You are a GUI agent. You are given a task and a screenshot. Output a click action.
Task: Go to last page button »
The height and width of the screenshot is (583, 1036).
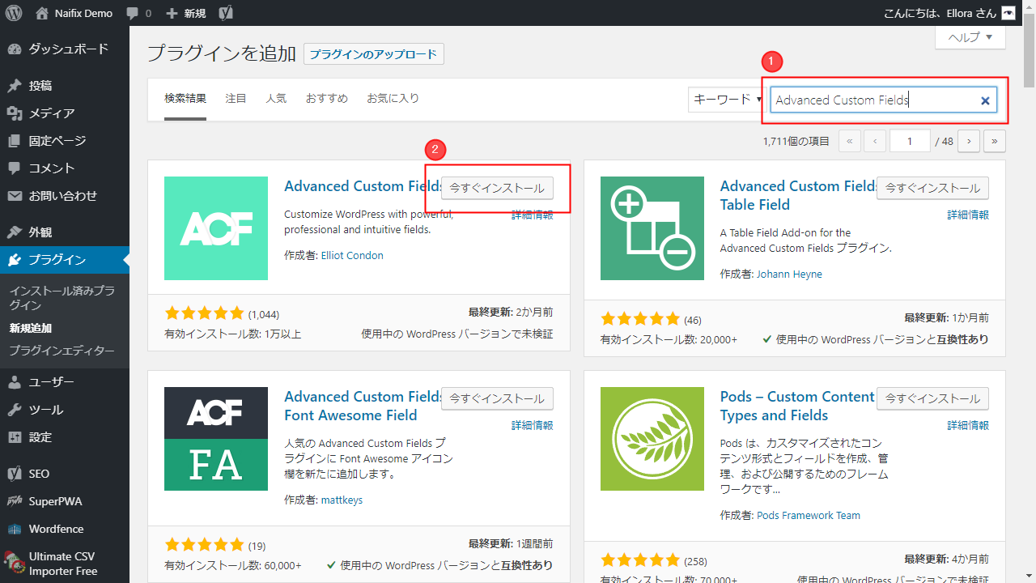[x=995, y=141]
